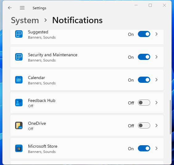Go back with the arrow icon

tap(10, 8)
